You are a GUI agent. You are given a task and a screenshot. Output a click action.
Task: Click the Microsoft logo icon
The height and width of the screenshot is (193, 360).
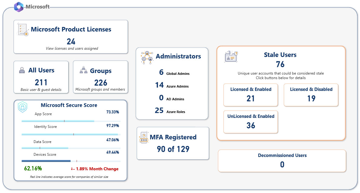19,7
